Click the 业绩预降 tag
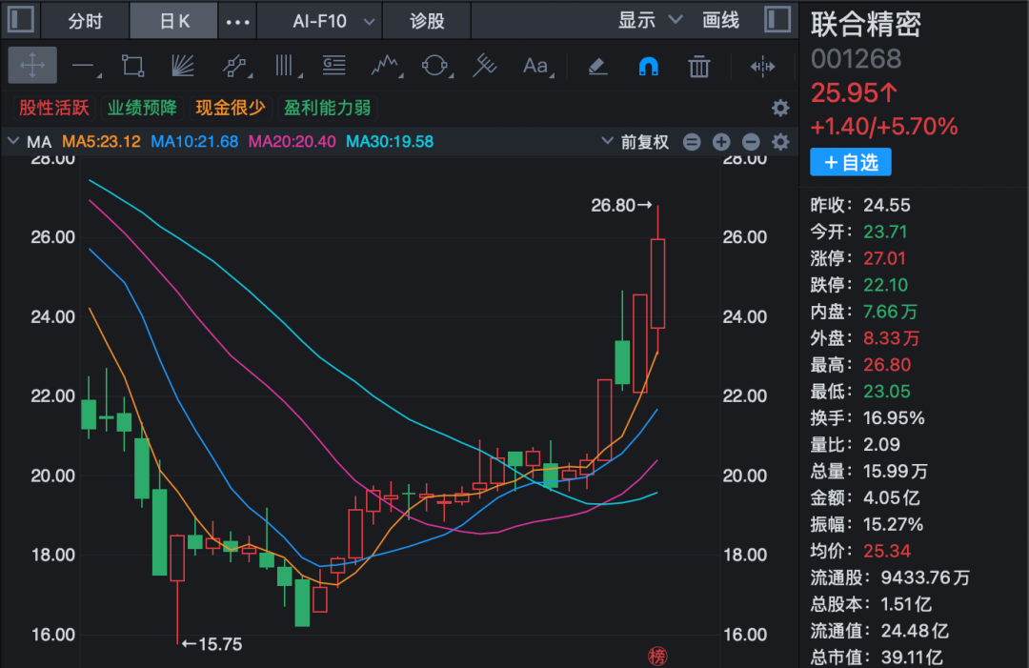The image size is (1029, 668). (142, 108)
